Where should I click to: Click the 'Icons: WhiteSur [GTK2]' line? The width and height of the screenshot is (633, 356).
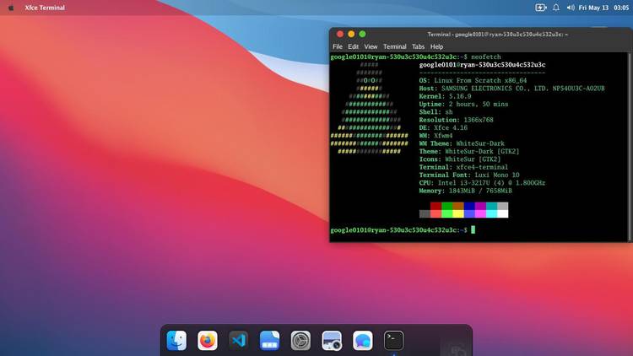click(x=460, y=159)
